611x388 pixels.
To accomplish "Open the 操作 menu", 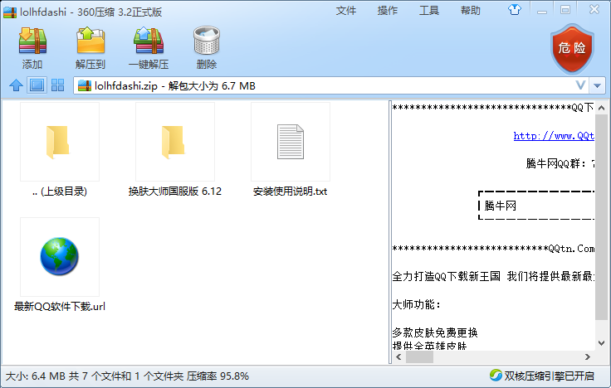I will tap(388, 11).
